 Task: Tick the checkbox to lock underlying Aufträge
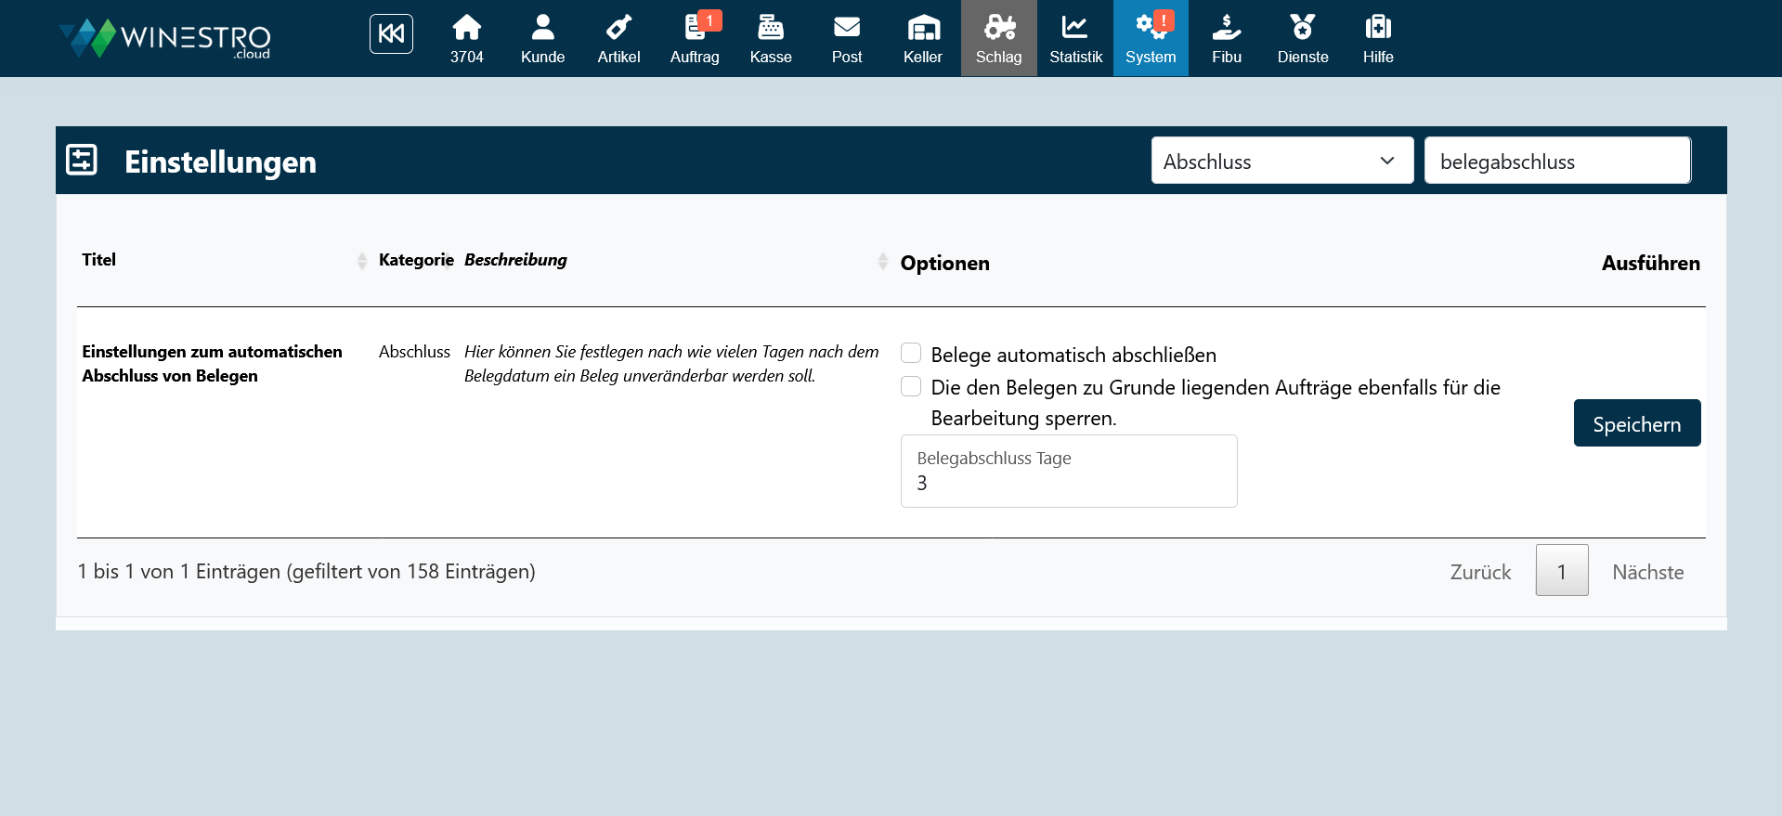(911, 386)
